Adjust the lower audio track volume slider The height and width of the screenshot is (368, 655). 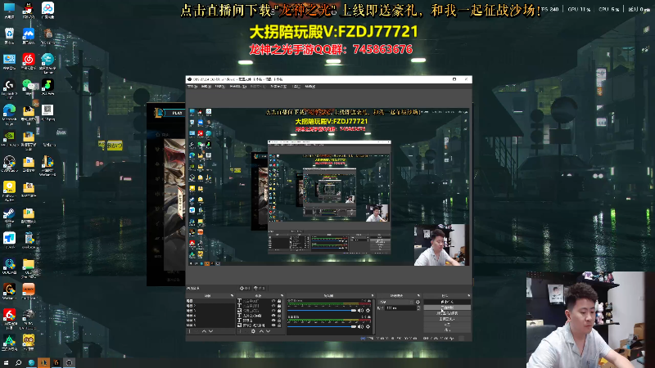(322, 326)
